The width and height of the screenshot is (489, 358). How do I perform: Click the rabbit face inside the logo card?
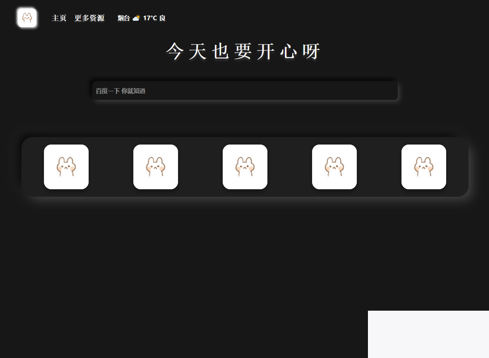click(x=26, y=18)
